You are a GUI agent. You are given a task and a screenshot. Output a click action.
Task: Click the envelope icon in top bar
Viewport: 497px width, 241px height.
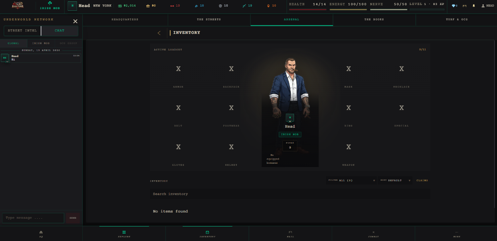pyautogui.click(x=464, y=6)
